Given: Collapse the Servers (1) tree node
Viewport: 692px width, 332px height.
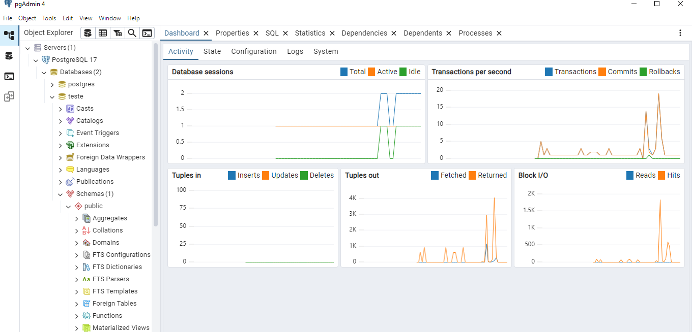Looking at the screenshot, I should [x=28, y=47].
